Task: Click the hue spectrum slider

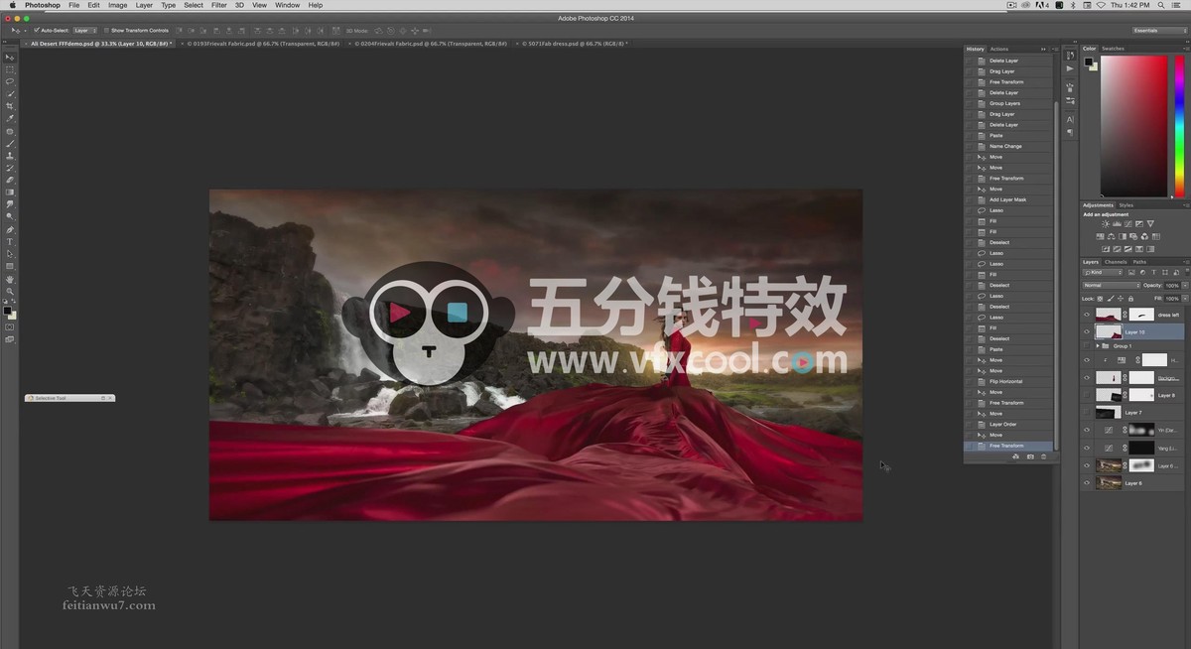Action: tap(1180, 125)
